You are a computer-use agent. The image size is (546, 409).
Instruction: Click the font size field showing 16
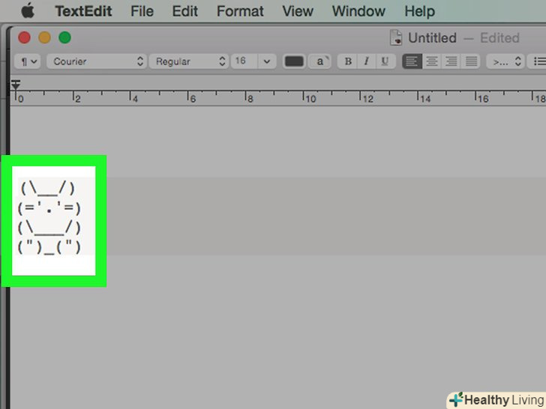tap(244, 61)
